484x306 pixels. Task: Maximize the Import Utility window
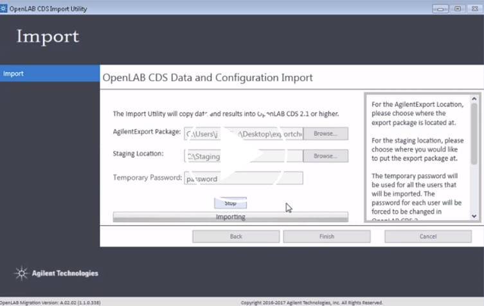click(457, 8)
